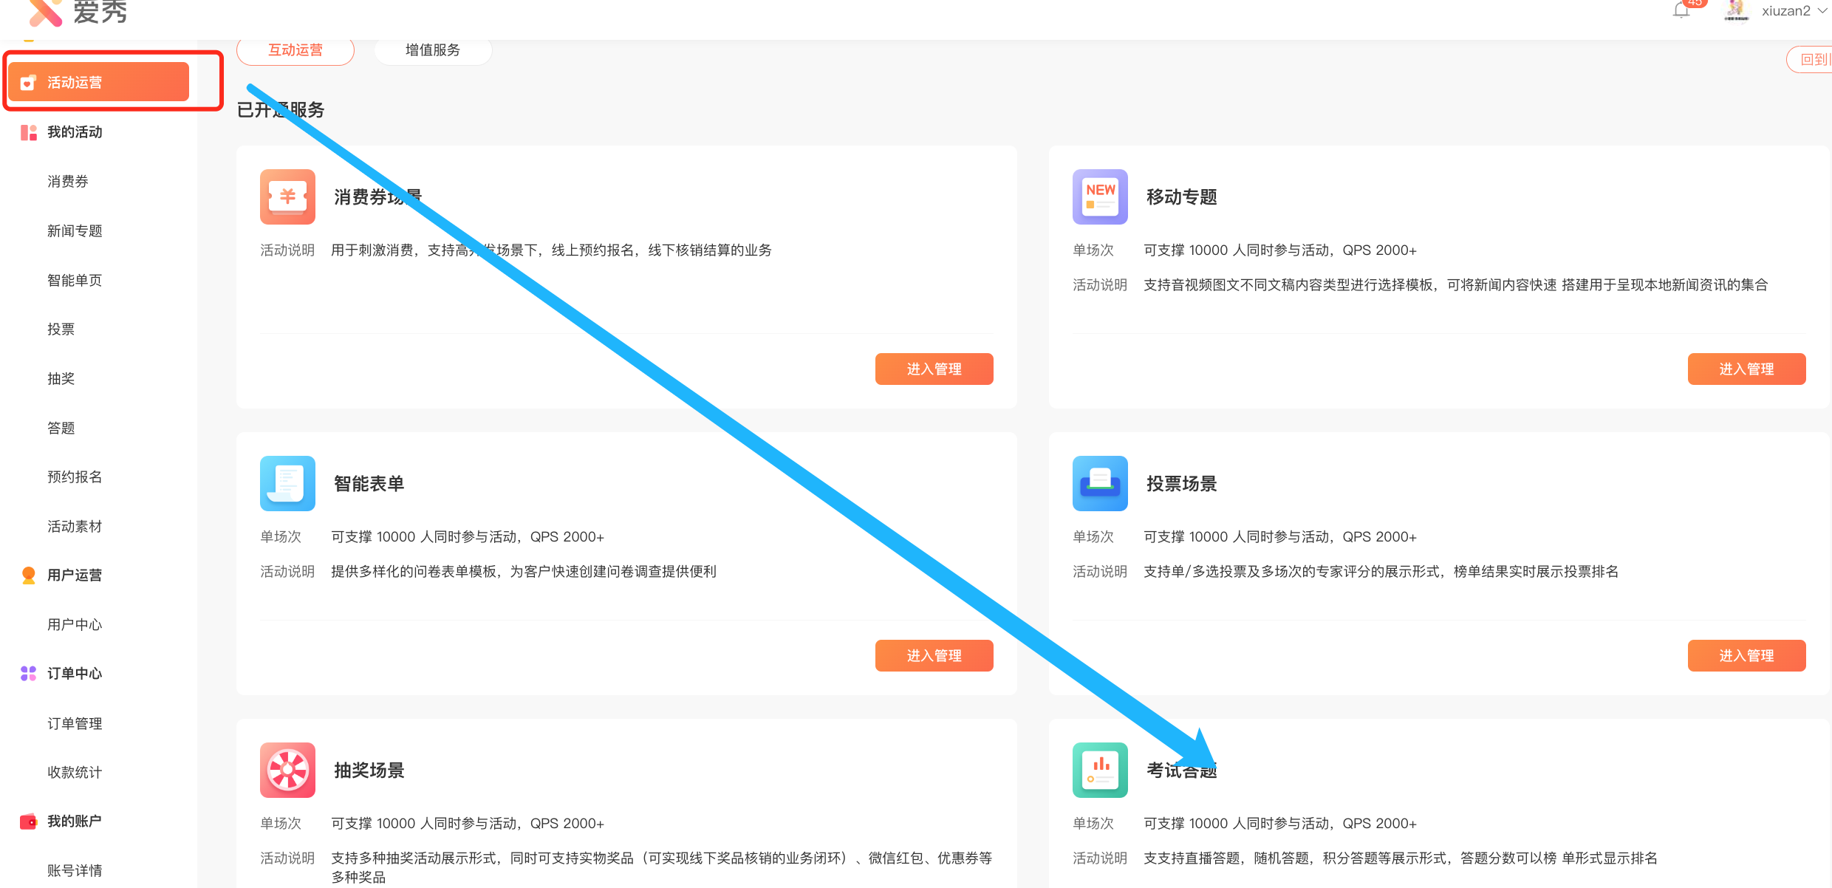1832x888 pixels.
Task: Click 进入管理 for 投票场景
Action: click(x=1746, y=655)
